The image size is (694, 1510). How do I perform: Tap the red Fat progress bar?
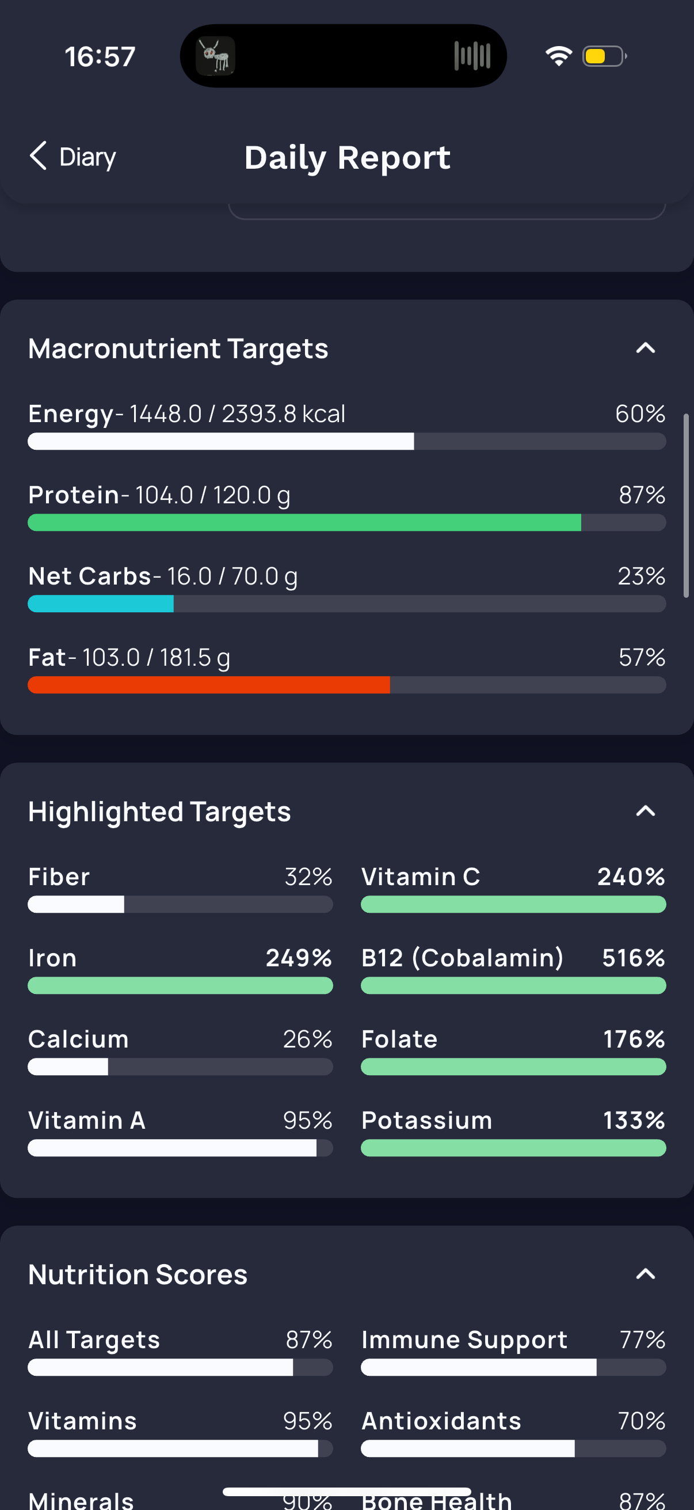(x=346, y=685)
